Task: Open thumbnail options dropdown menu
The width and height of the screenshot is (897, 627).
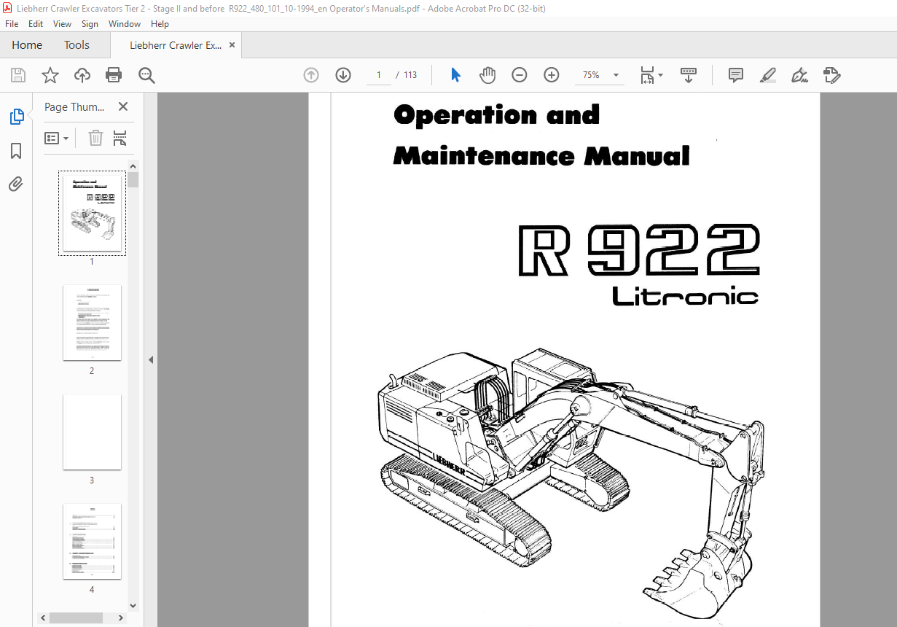Action: pos(57,138)
